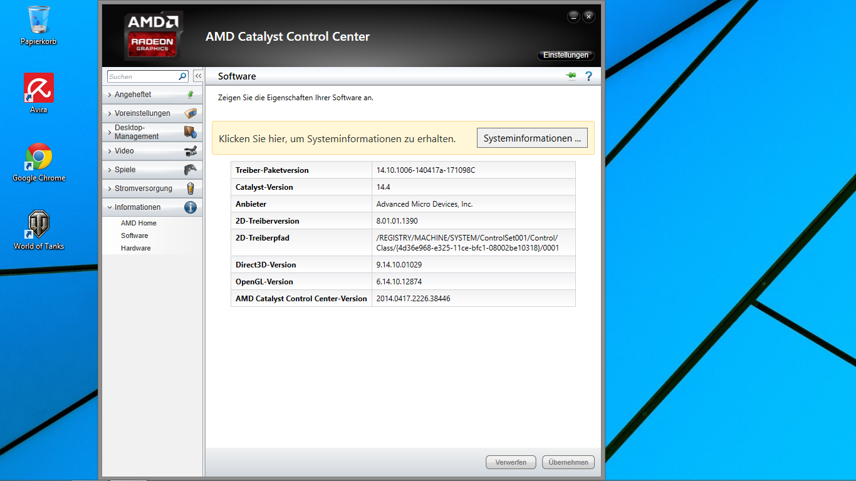Click Advanced Micro Devices, Inc. cell
Image resolution: width=856 pixels, height=481 pixels.
(x=473, y=204)
